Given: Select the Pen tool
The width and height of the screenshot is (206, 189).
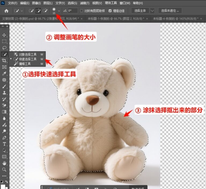Looking at the screenshot, I should tap(4, 138).
